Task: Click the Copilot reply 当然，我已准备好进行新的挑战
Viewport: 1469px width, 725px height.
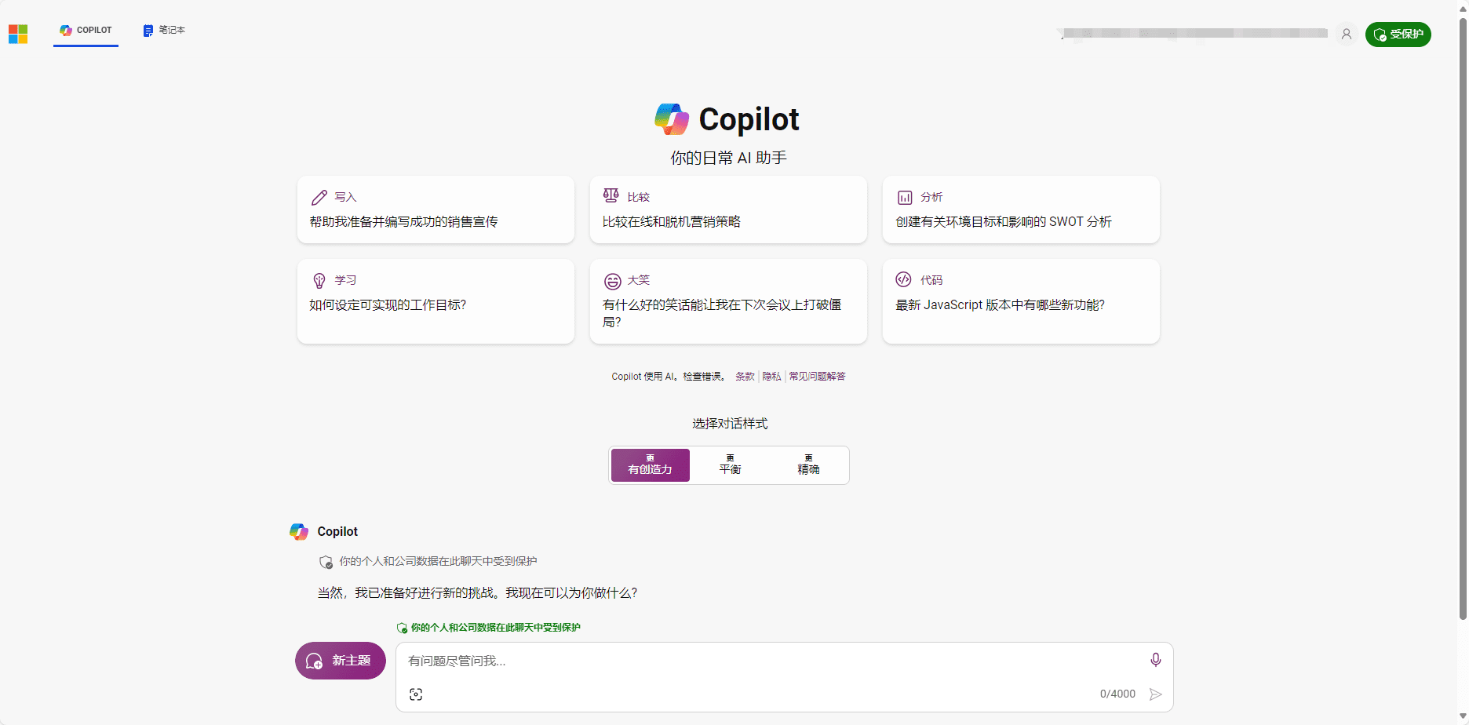Action: click(x=477, y=593)
